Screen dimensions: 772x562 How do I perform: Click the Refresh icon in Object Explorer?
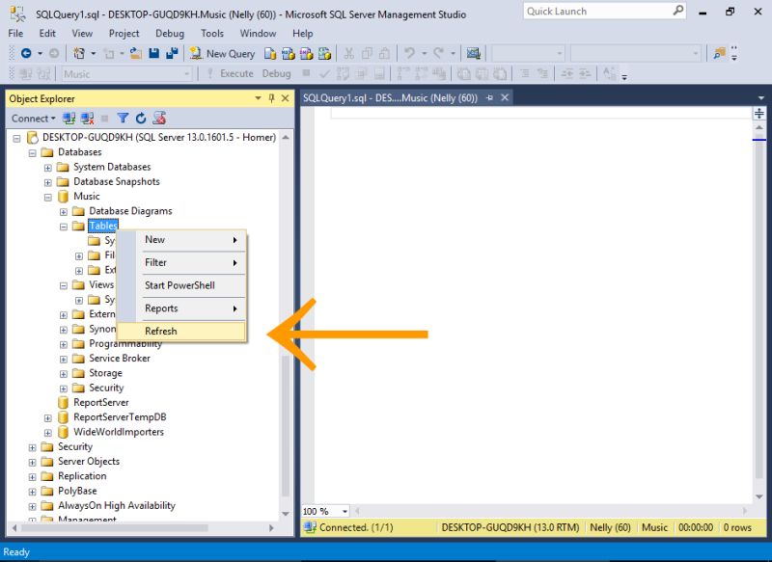(141, 118)
